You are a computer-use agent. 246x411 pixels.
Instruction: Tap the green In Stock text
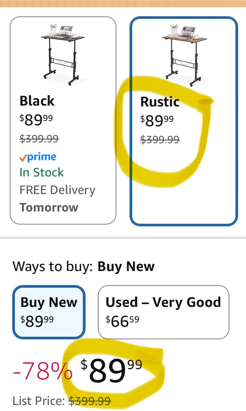[42, 172]
